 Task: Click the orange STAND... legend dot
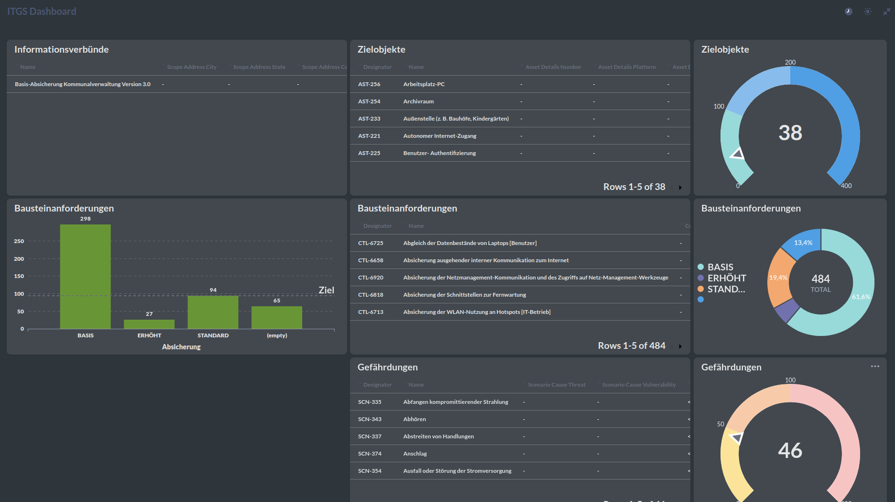pyautogui.click(x=701, y=289)
